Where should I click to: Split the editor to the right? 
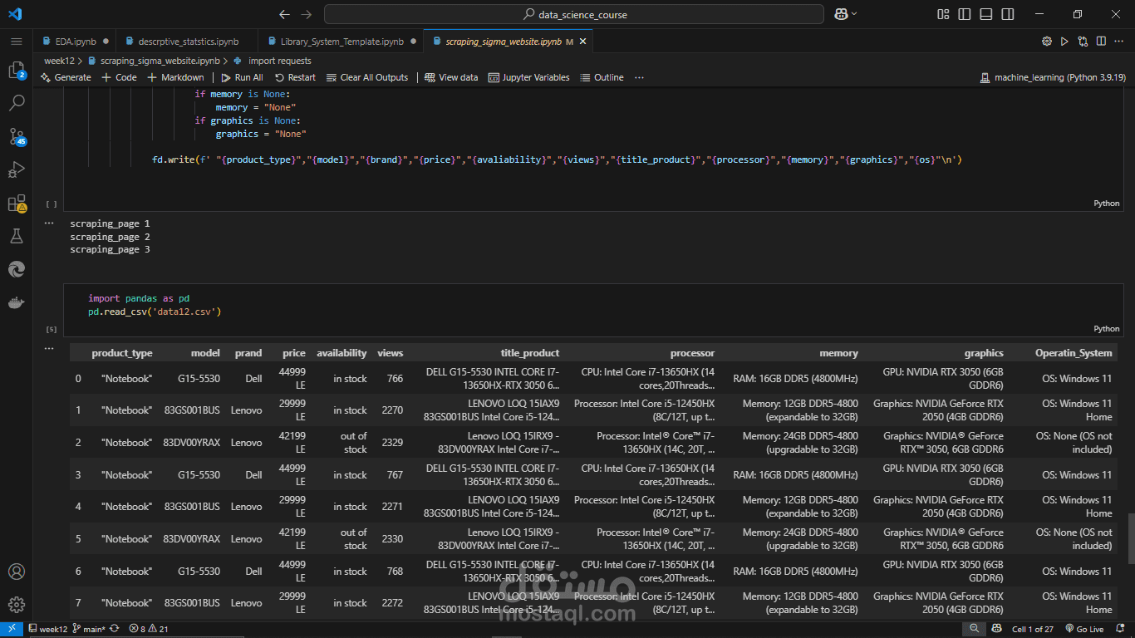point(1101,41)
